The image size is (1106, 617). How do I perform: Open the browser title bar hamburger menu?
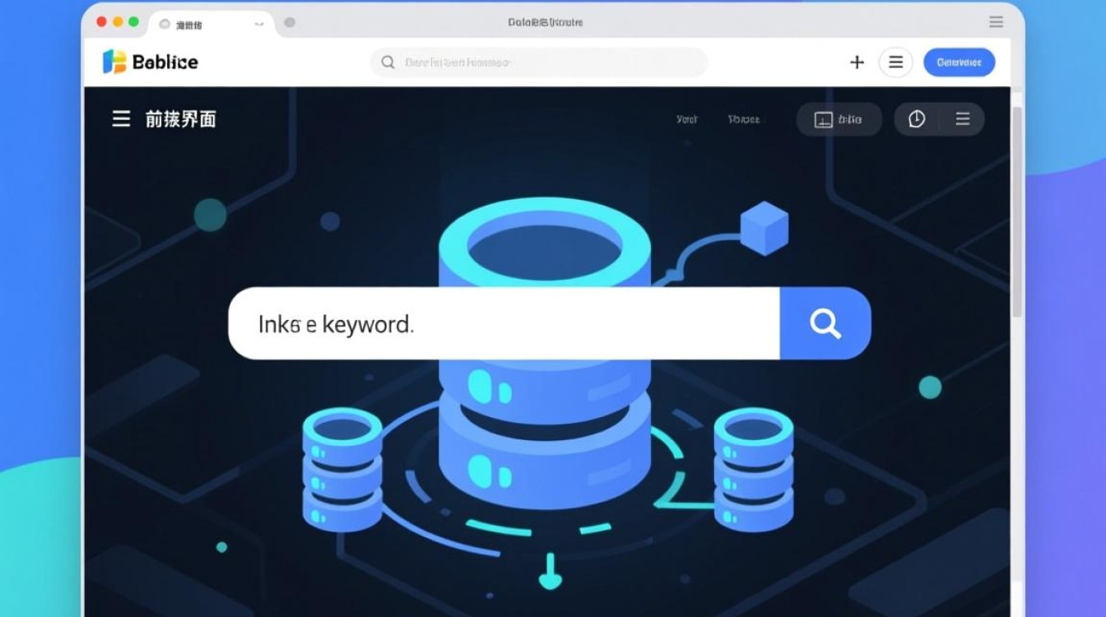pyautogui.click(x=997, y=22)
